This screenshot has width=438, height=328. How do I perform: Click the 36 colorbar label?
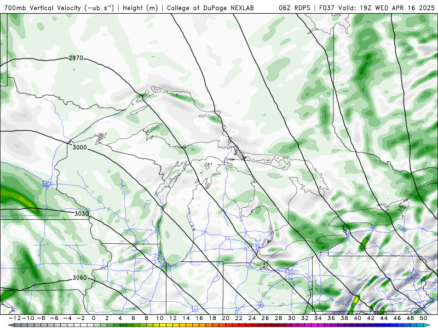tap(331, 318)
